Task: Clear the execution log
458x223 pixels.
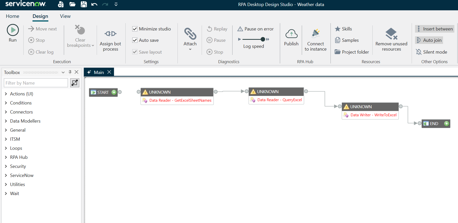Action: pos(41,52)
